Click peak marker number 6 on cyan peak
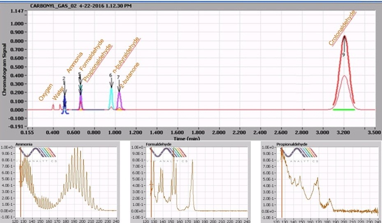382x223 pixels. tap(110, 75)
